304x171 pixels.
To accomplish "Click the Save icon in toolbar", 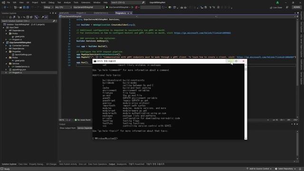I will [24, 7].
